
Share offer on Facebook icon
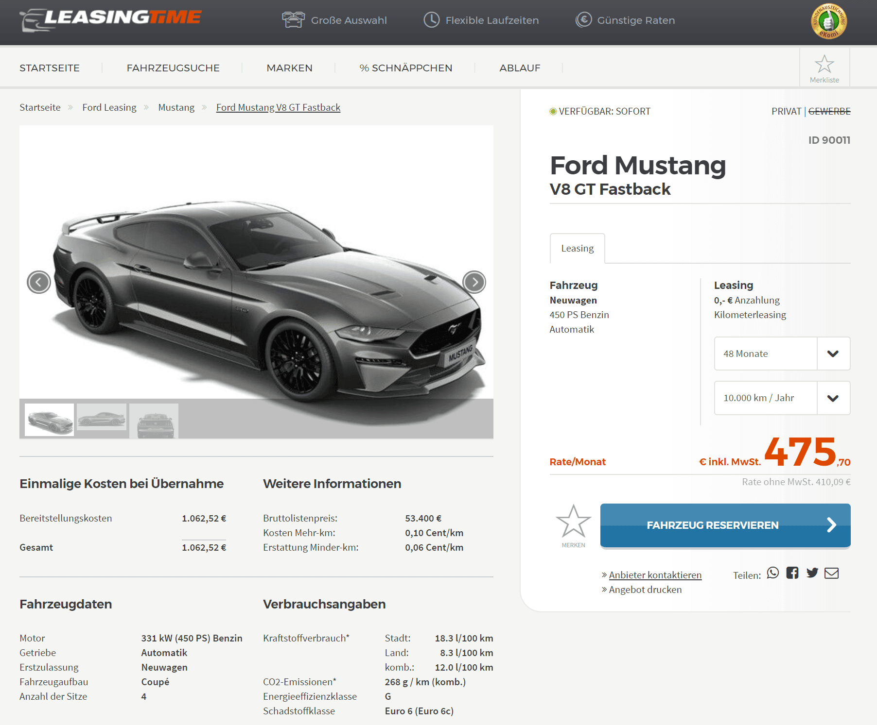(792, 573)
